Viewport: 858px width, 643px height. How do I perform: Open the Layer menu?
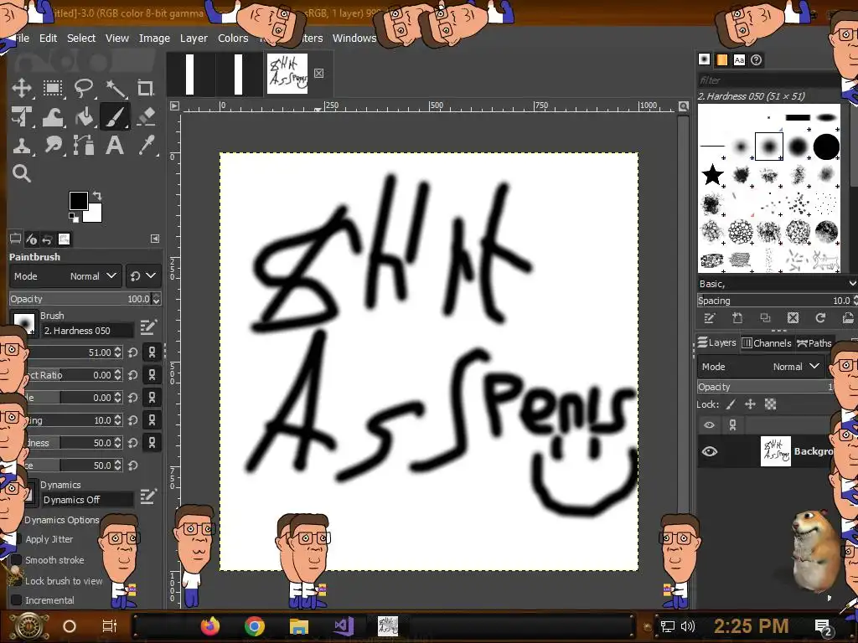tap(194, 38)
